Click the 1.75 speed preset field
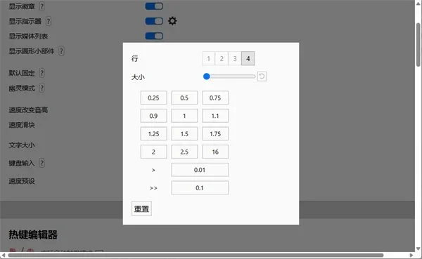The height and width of the screenshot is (259, 422). pos(215,134)
